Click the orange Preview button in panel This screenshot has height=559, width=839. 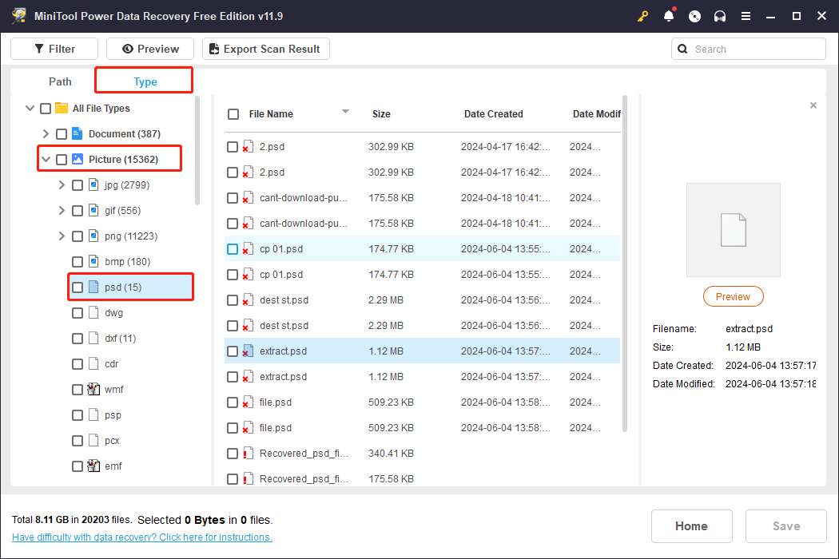click(x=733, y=296)
